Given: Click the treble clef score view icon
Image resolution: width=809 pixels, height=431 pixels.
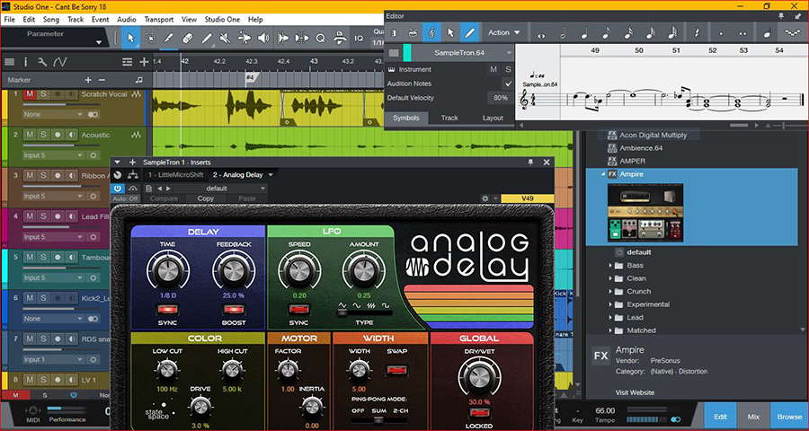Looking at the screenshot, I should (x=431, y=33).
